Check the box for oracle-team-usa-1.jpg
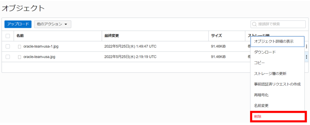 [x=8, y=46]
